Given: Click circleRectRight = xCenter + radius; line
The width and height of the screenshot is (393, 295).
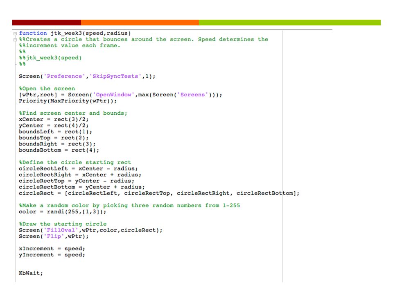Looking at the screenshot, I should click(x=80, y=175).
